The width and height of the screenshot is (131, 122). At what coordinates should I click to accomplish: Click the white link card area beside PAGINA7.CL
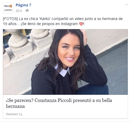click(x=75, y=114)
